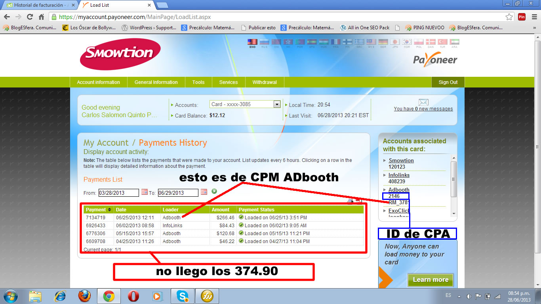Viewport: 541px width, 304px height.
Task: Open the browser home page icon
Action: click(x=41, y=17)
